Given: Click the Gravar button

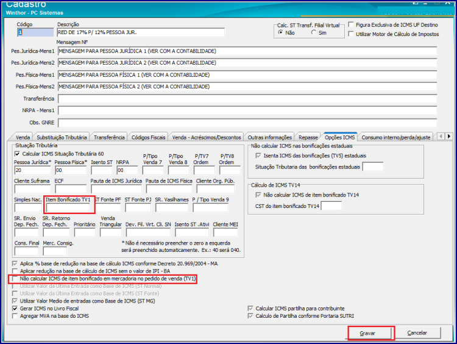Looking at the screenshot, I should coord(370,333).
